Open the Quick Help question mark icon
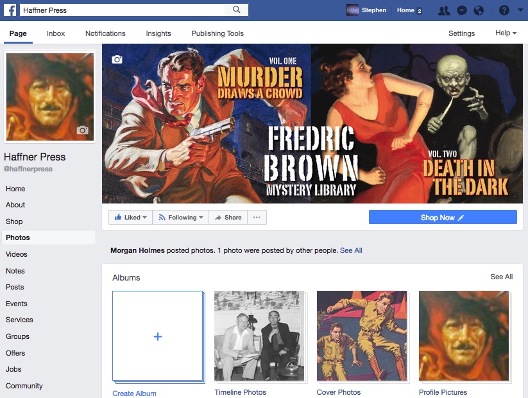528x398 pixels. (x=504, y=10)
